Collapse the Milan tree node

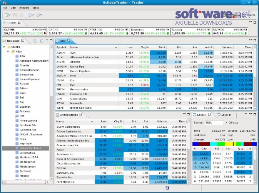point(8,51)
